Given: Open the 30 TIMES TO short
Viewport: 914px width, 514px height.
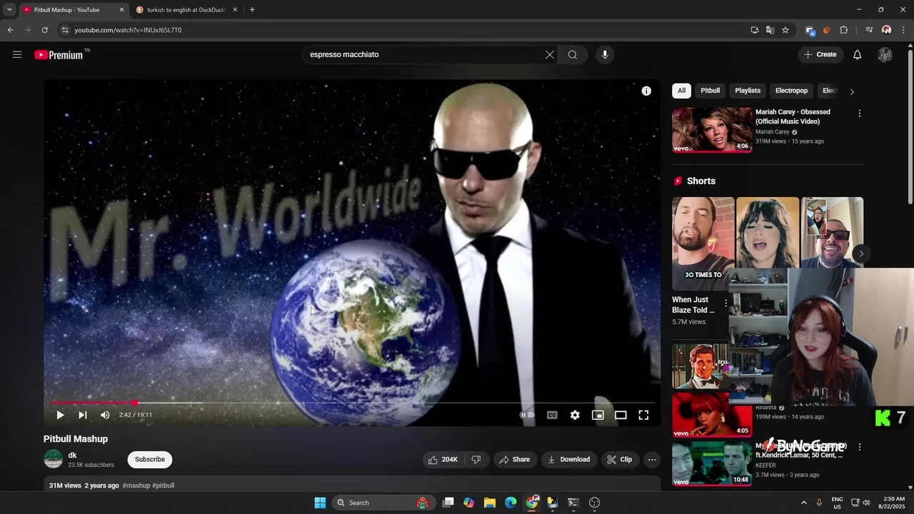Looking at the screenshot, I should [x=703, y=243].
